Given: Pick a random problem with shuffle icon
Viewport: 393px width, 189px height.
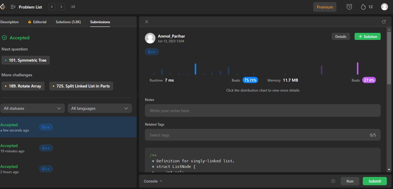Looking at the screenshot, I should coord(73,7).
